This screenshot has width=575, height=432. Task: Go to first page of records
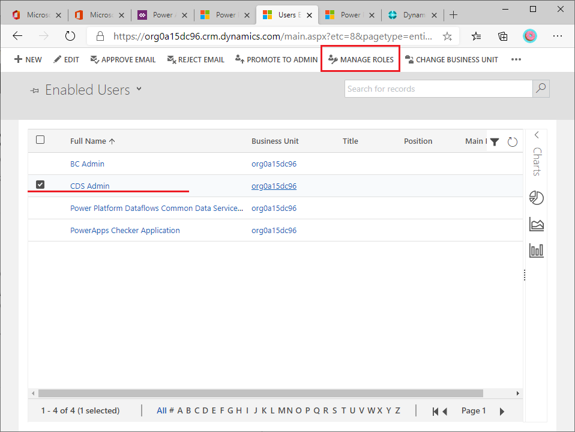[435, 412]
